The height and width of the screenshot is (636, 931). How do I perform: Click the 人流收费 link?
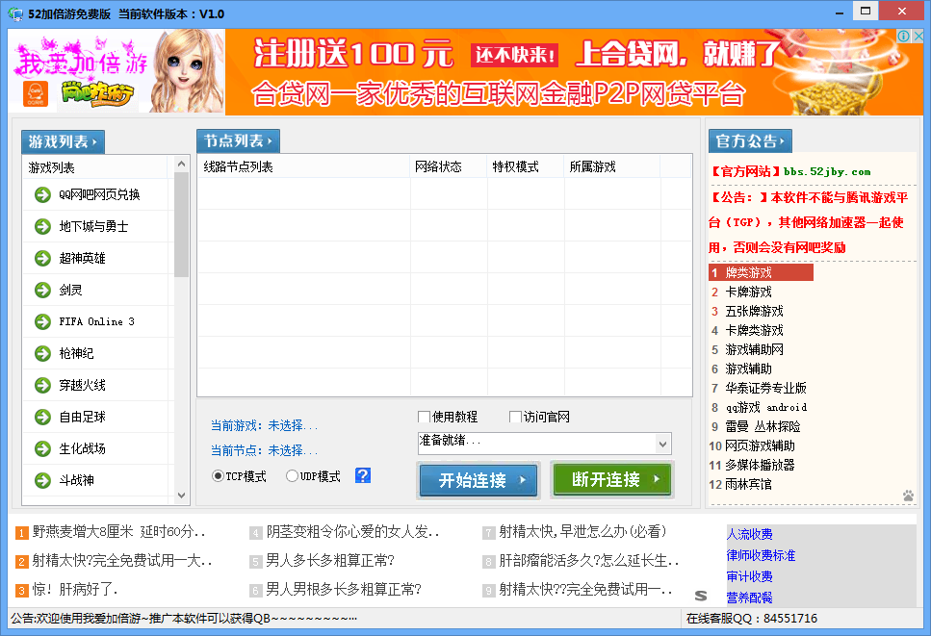(x=749, y=534)
